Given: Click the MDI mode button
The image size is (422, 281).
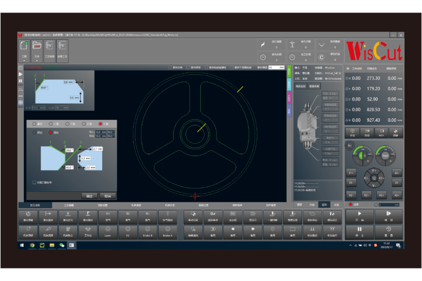Looking at the screenshot, I should [x=381, y=133].
